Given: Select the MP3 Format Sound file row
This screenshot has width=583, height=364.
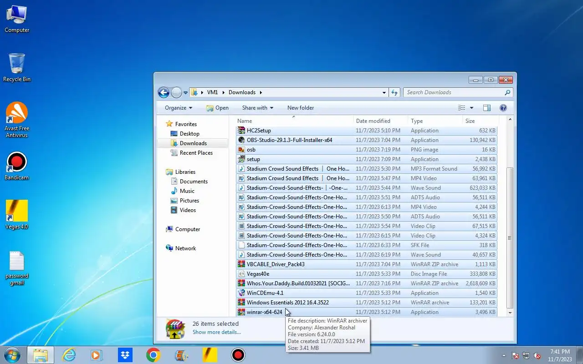Looking at the screenshot, I should [x=366, y=169].
